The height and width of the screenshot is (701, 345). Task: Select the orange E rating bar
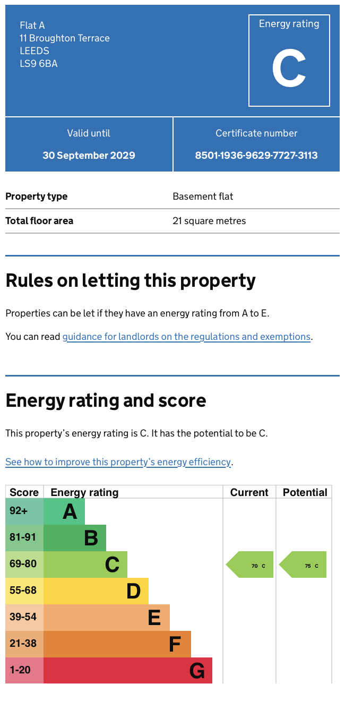107,618
